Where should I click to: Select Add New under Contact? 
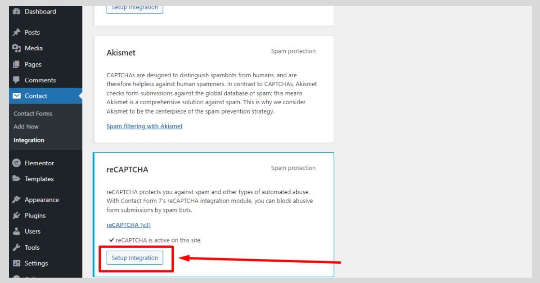pyautogui.click(x=26, y=127)
